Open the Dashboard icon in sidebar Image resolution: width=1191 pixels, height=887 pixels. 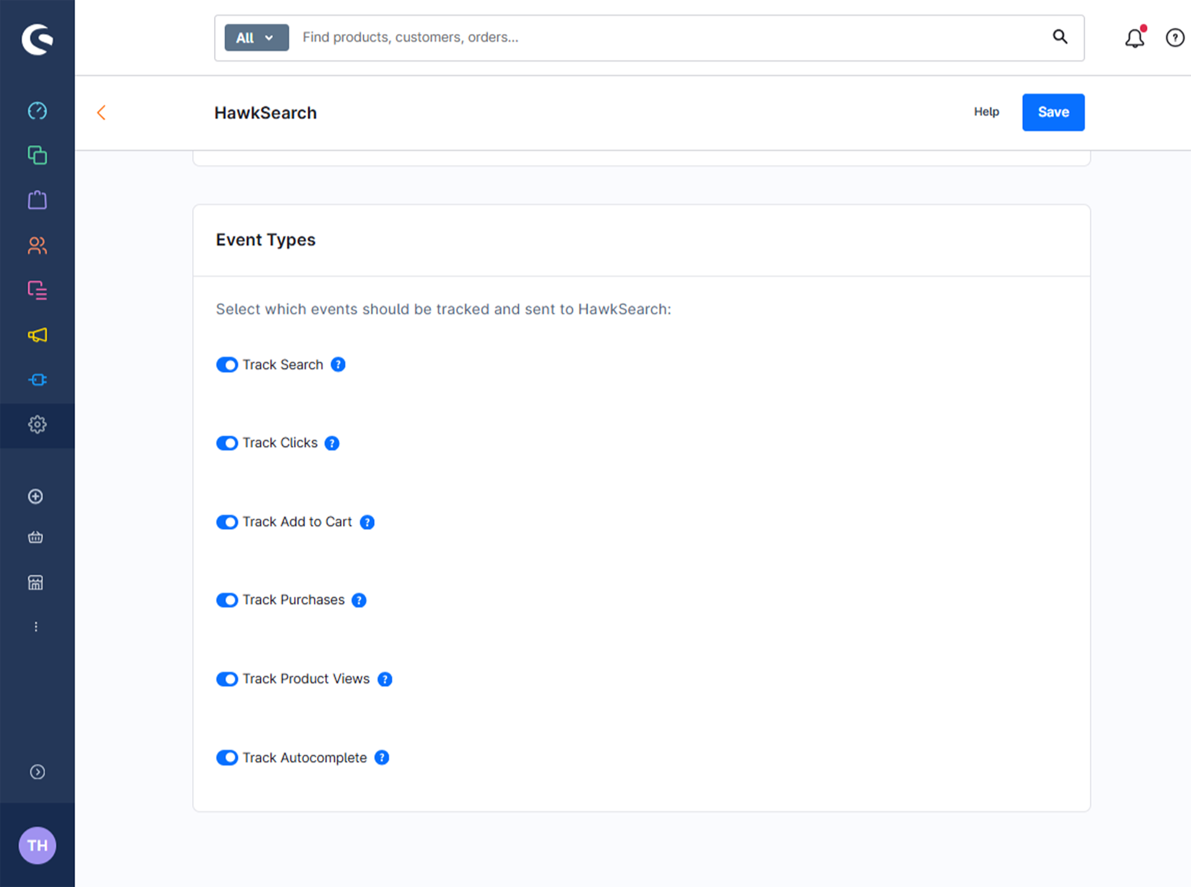[x=37, y=110]
